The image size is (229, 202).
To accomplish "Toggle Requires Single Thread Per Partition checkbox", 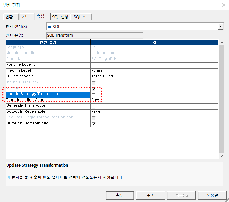I will 93,118.
